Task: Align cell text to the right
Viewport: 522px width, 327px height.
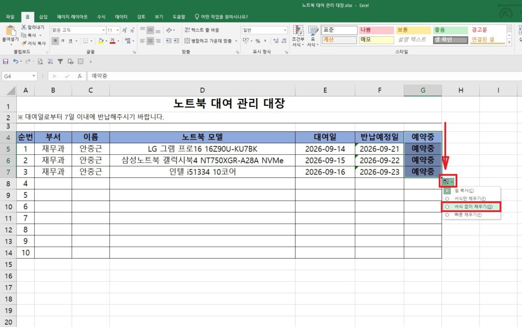Action: click(x=158, y=41)
